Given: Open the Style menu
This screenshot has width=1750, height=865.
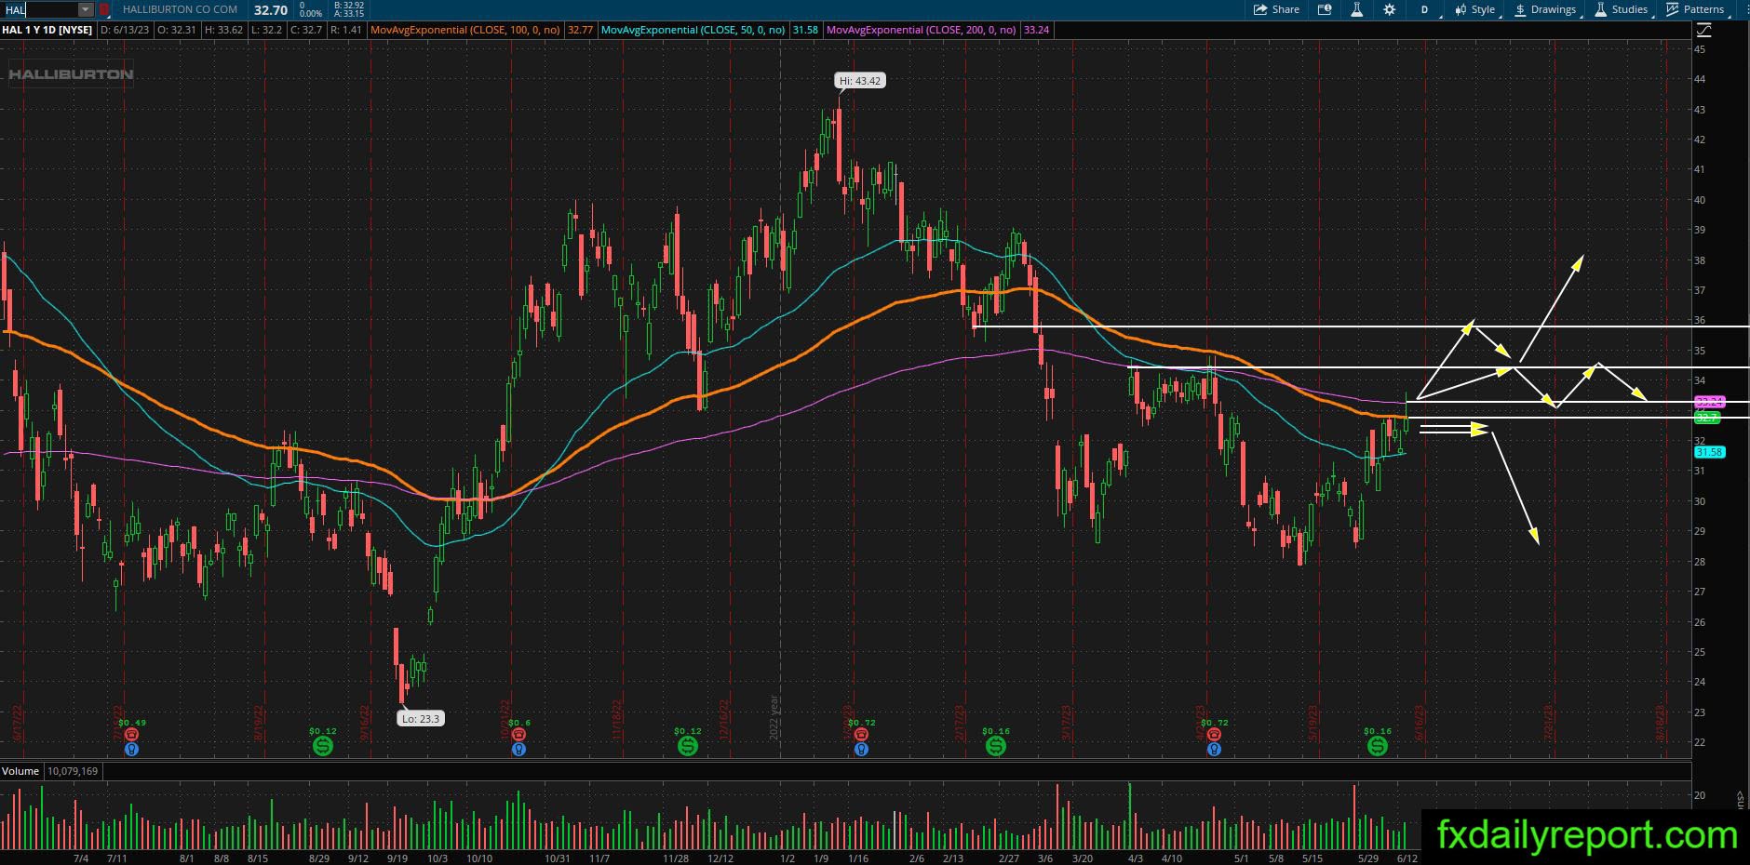Looking at the screenshot, I should 1474,9.
